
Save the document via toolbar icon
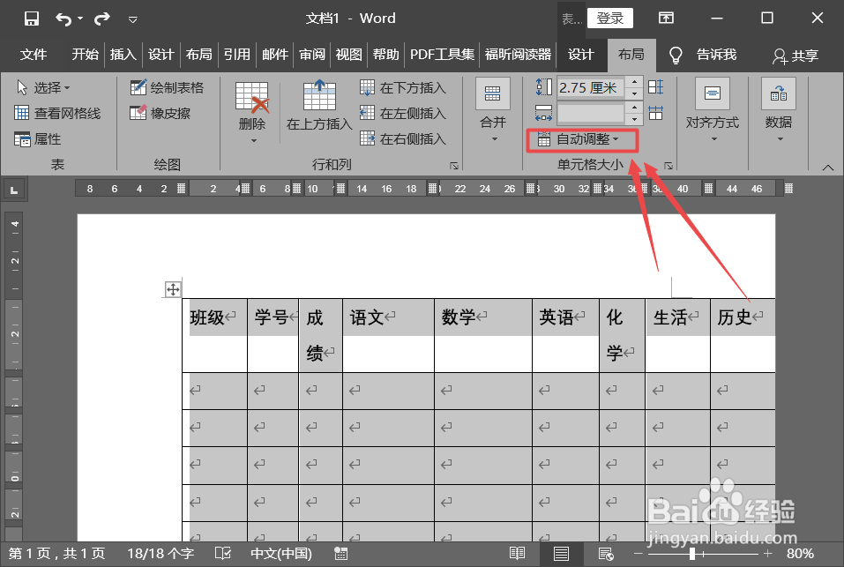31,18
